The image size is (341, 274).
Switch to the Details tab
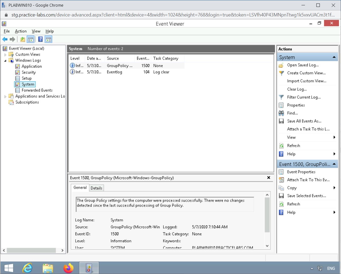coord(96,188)
